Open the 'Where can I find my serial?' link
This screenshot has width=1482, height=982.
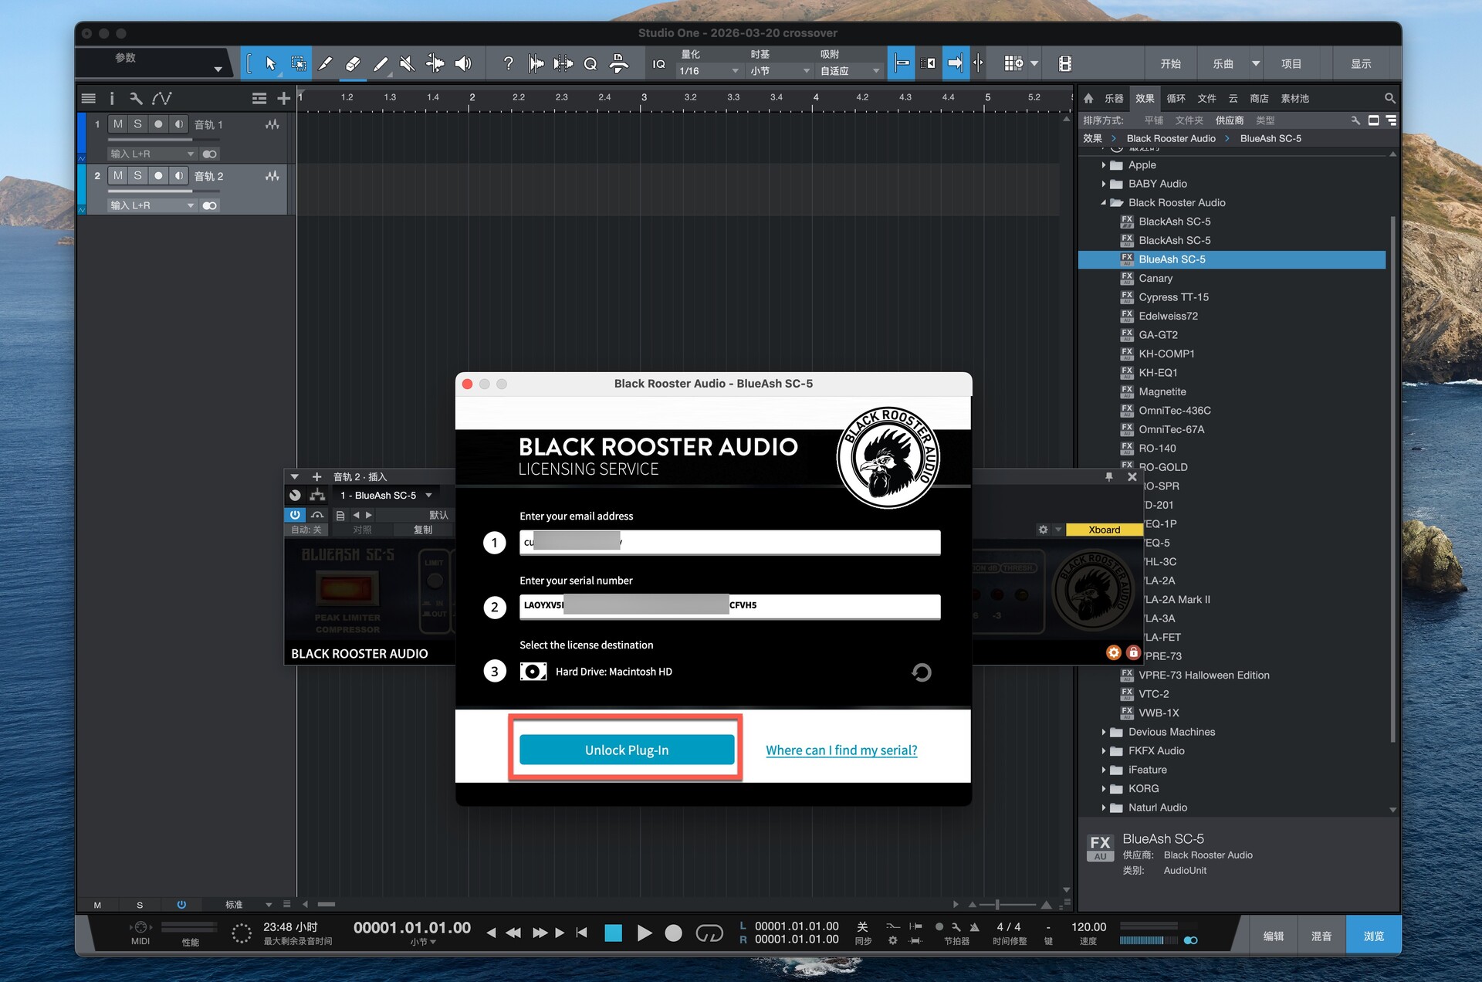point(841,750)
